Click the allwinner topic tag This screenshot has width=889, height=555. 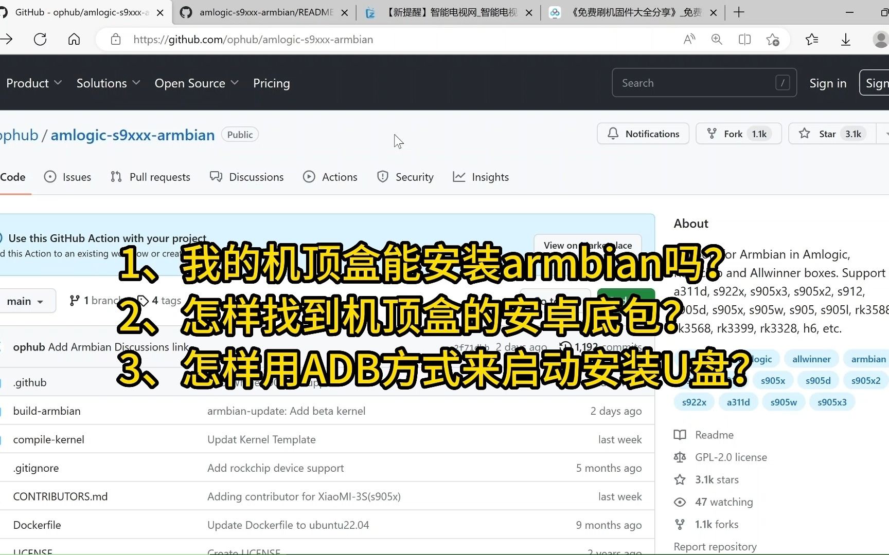[811, 359]
